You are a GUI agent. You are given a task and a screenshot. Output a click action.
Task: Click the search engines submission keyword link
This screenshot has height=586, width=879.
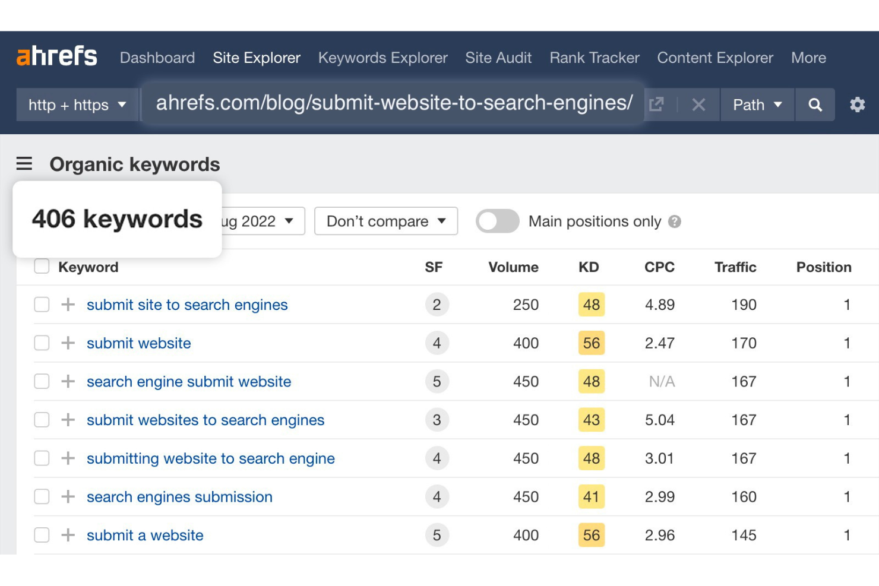(179, 497)
